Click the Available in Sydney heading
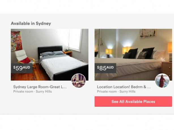The image size is (174, 130). 31,23
